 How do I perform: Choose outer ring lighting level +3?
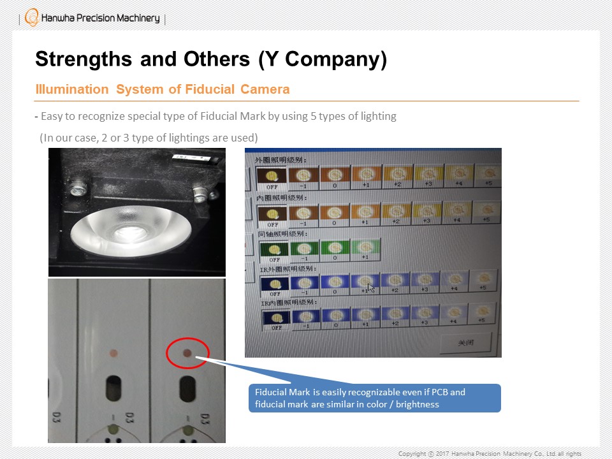(428, 176)
